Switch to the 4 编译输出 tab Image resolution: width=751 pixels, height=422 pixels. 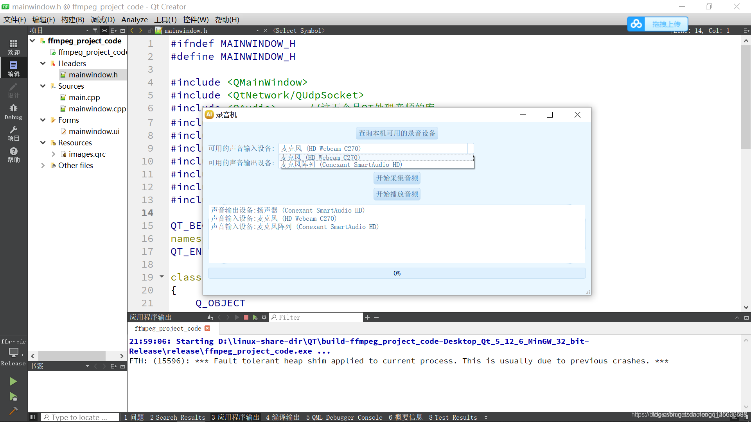pos(282,417)
